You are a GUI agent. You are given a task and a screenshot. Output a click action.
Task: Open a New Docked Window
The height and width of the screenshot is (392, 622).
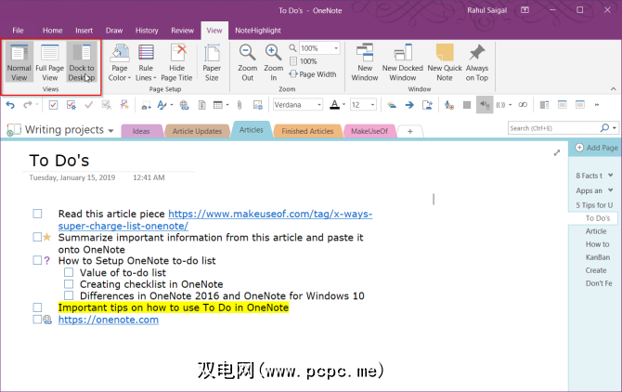tap(403, 62)
